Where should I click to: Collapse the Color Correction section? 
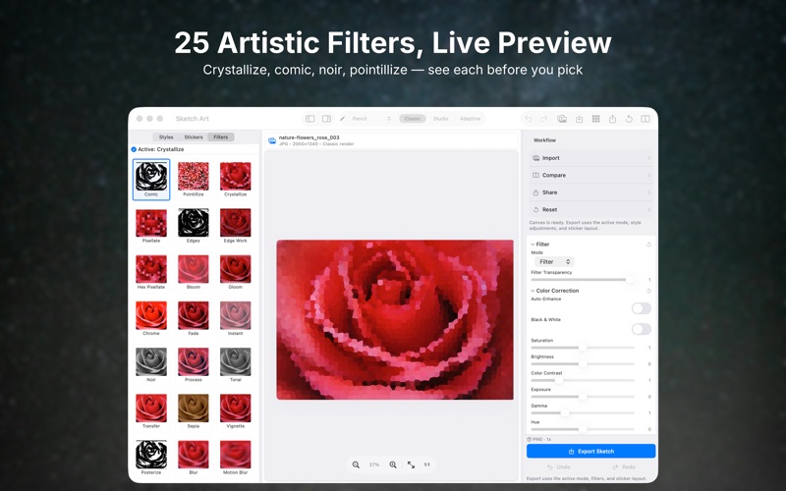[533, 291]
